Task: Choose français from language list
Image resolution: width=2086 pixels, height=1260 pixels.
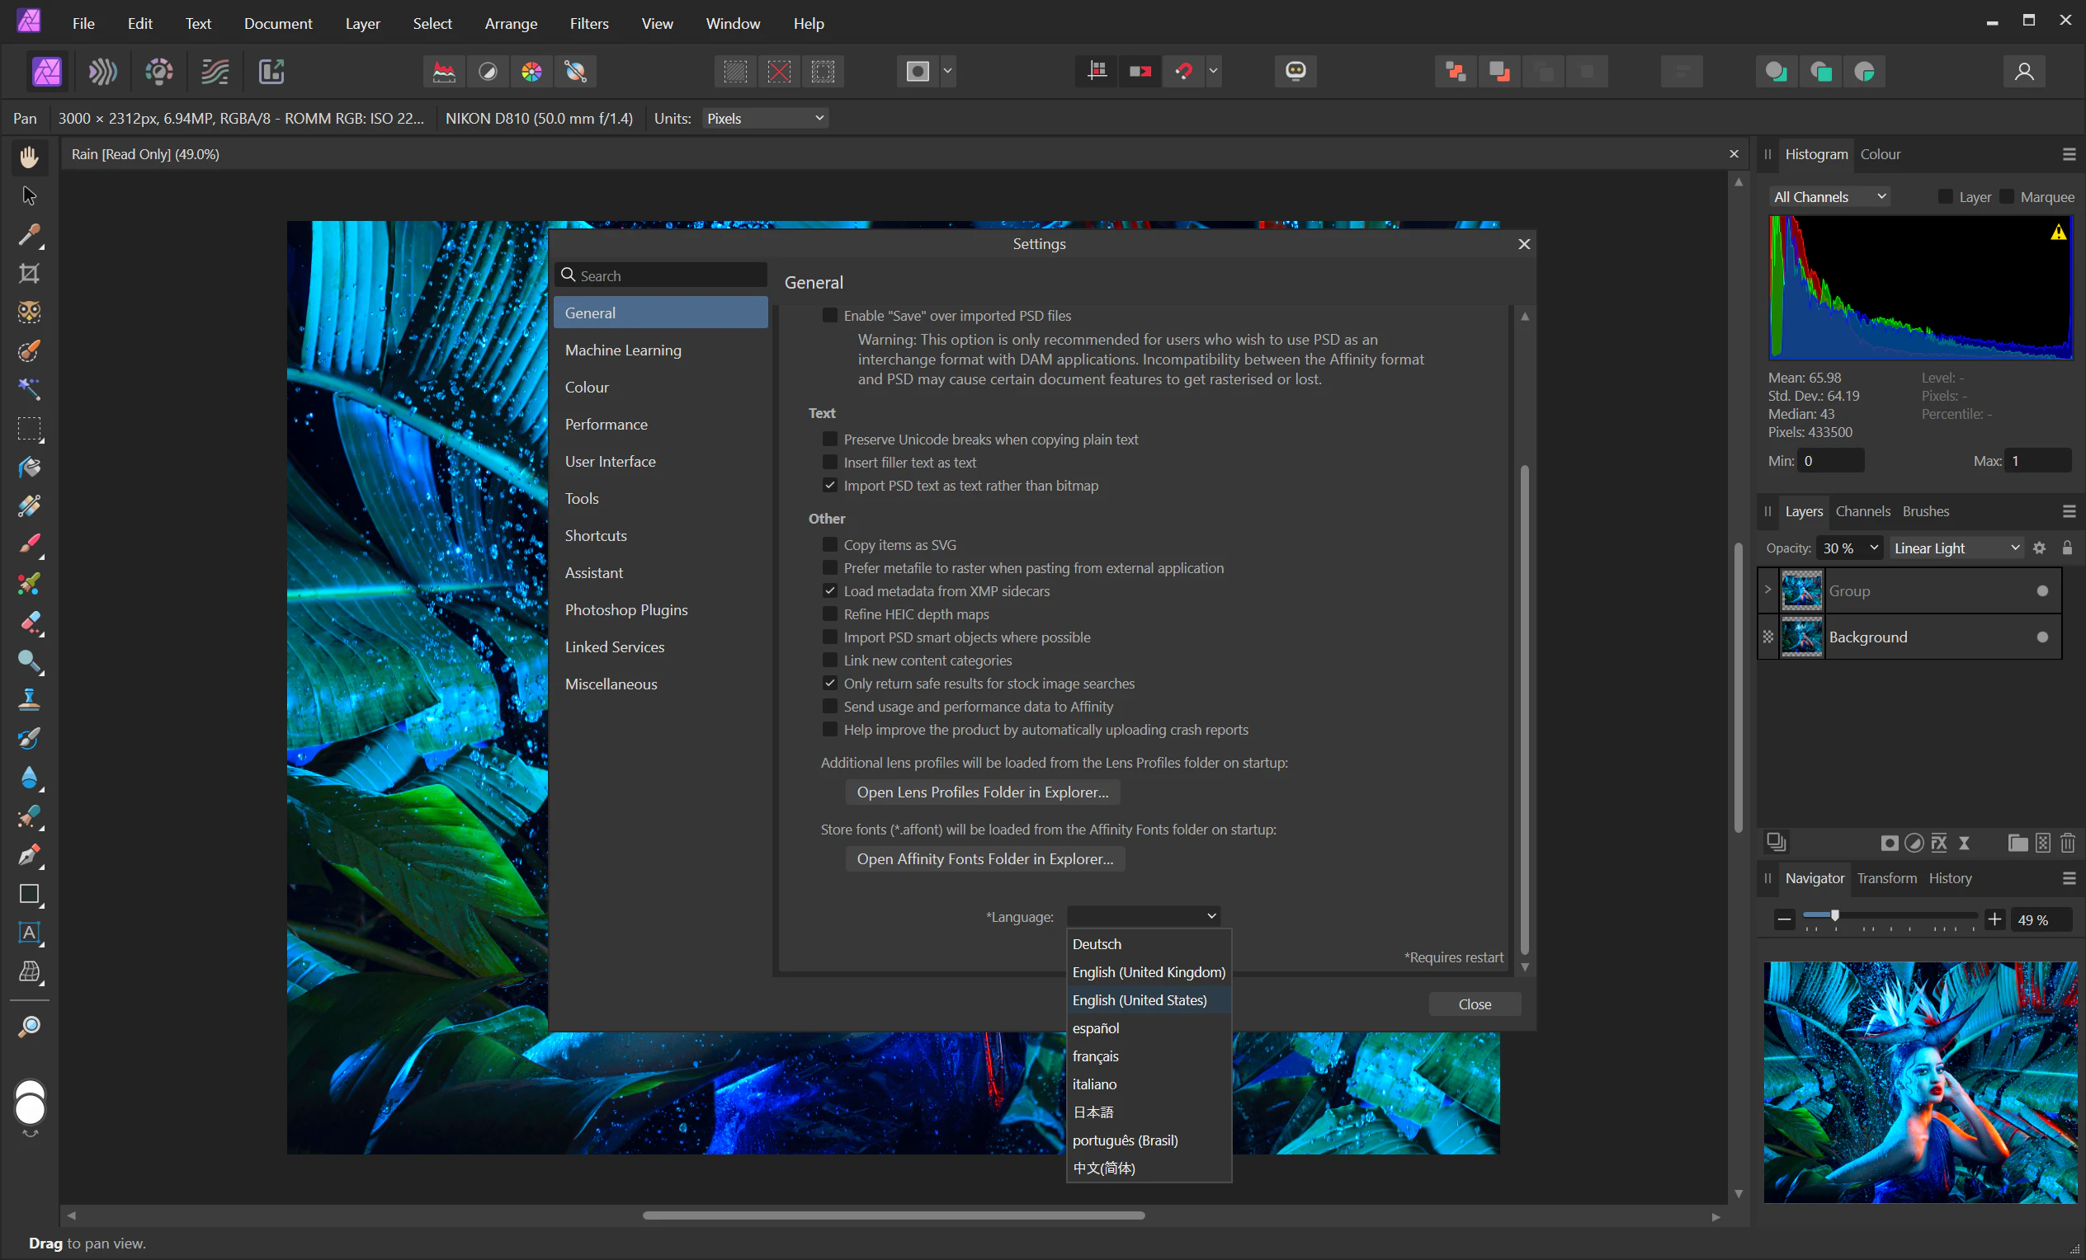Action: [x=1096, y=1056]
